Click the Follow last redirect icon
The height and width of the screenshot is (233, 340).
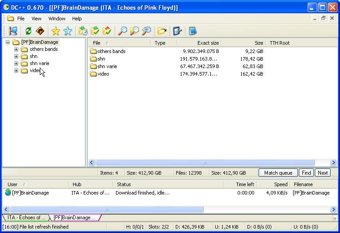click(x=40, y=31)
